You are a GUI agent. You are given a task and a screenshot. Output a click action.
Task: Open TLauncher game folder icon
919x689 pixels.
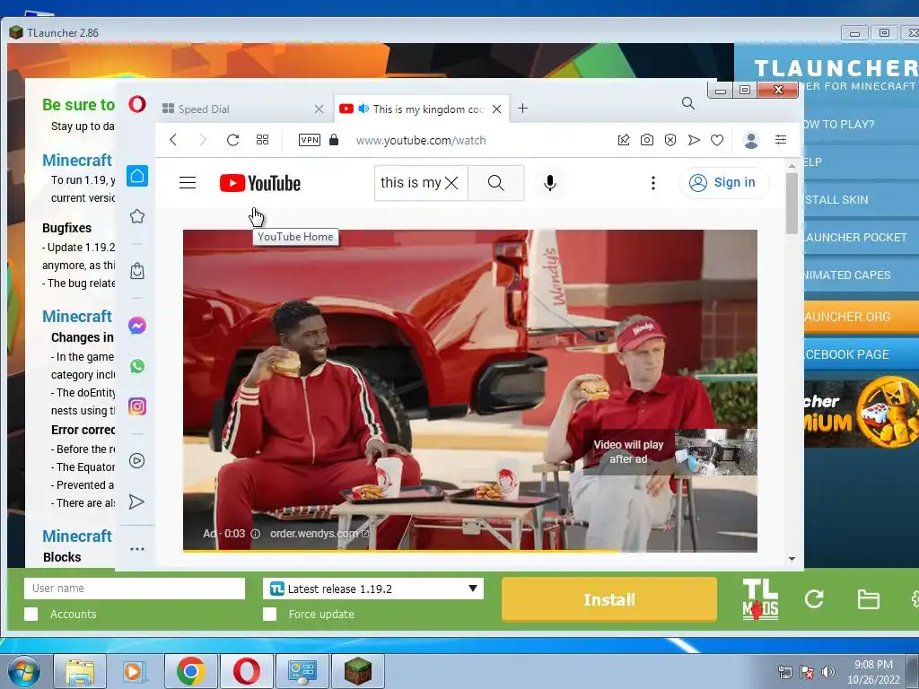point(868,599)
